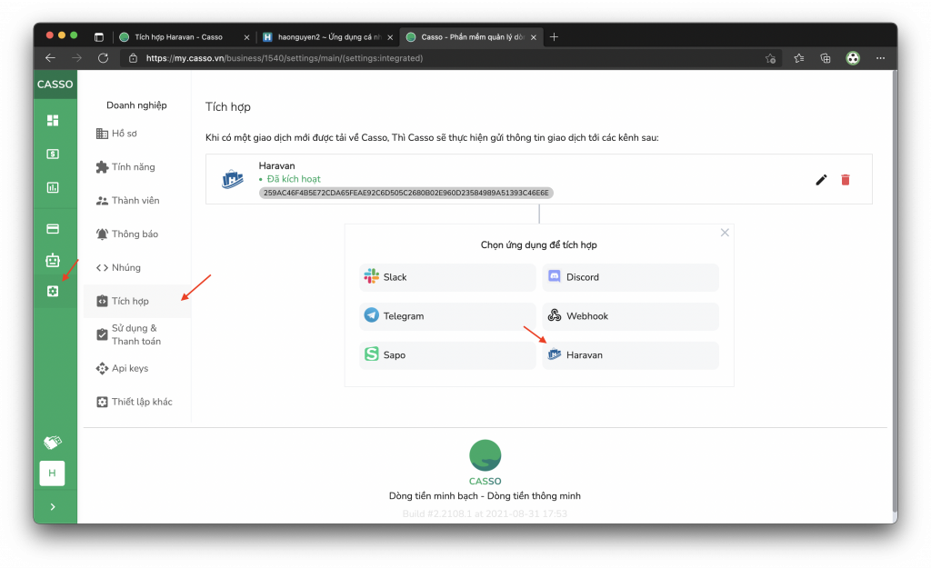931x568 pixels.
Task: Click the Haravan logo in integration row
Action: coord(232,179)
